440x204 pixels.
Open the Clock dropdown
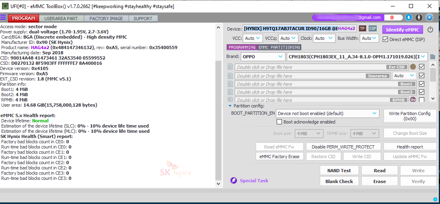pyautogui.click(x=324, y=38)
